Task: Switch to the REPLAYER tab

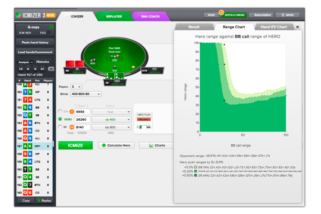Action: point(114,16)
